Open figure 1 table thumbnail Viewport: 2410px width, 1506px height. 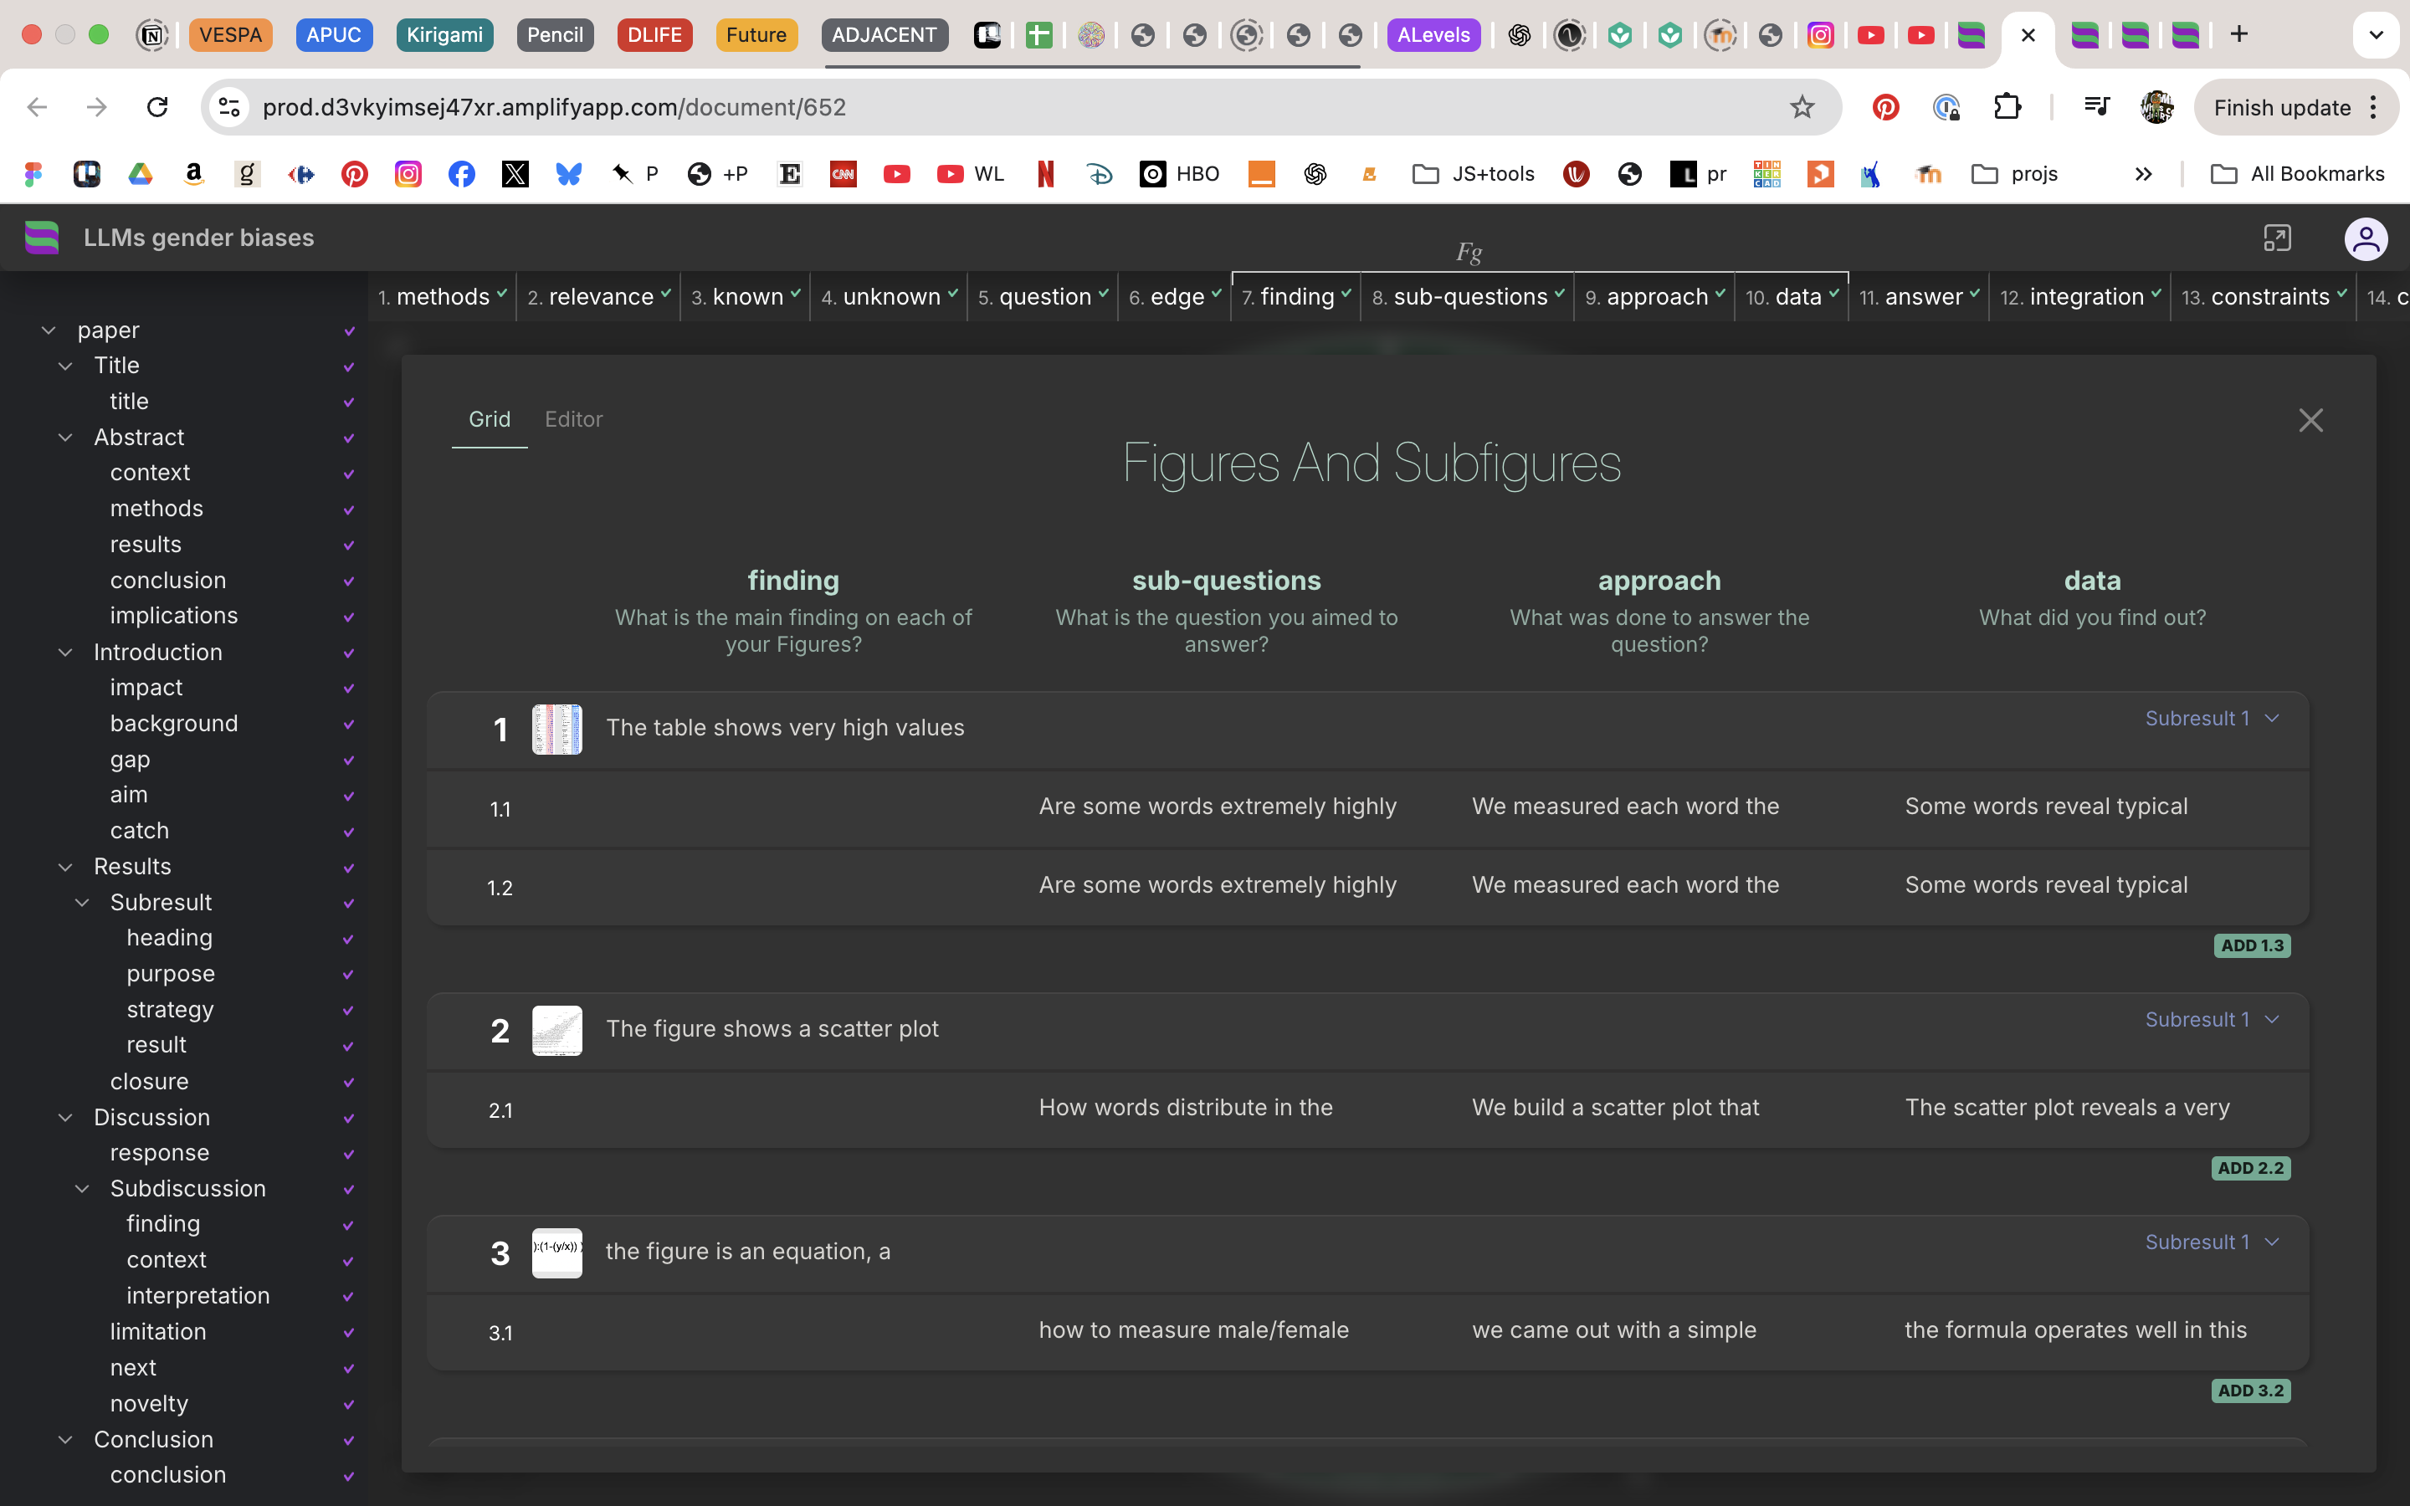click(x=556, y=729)
